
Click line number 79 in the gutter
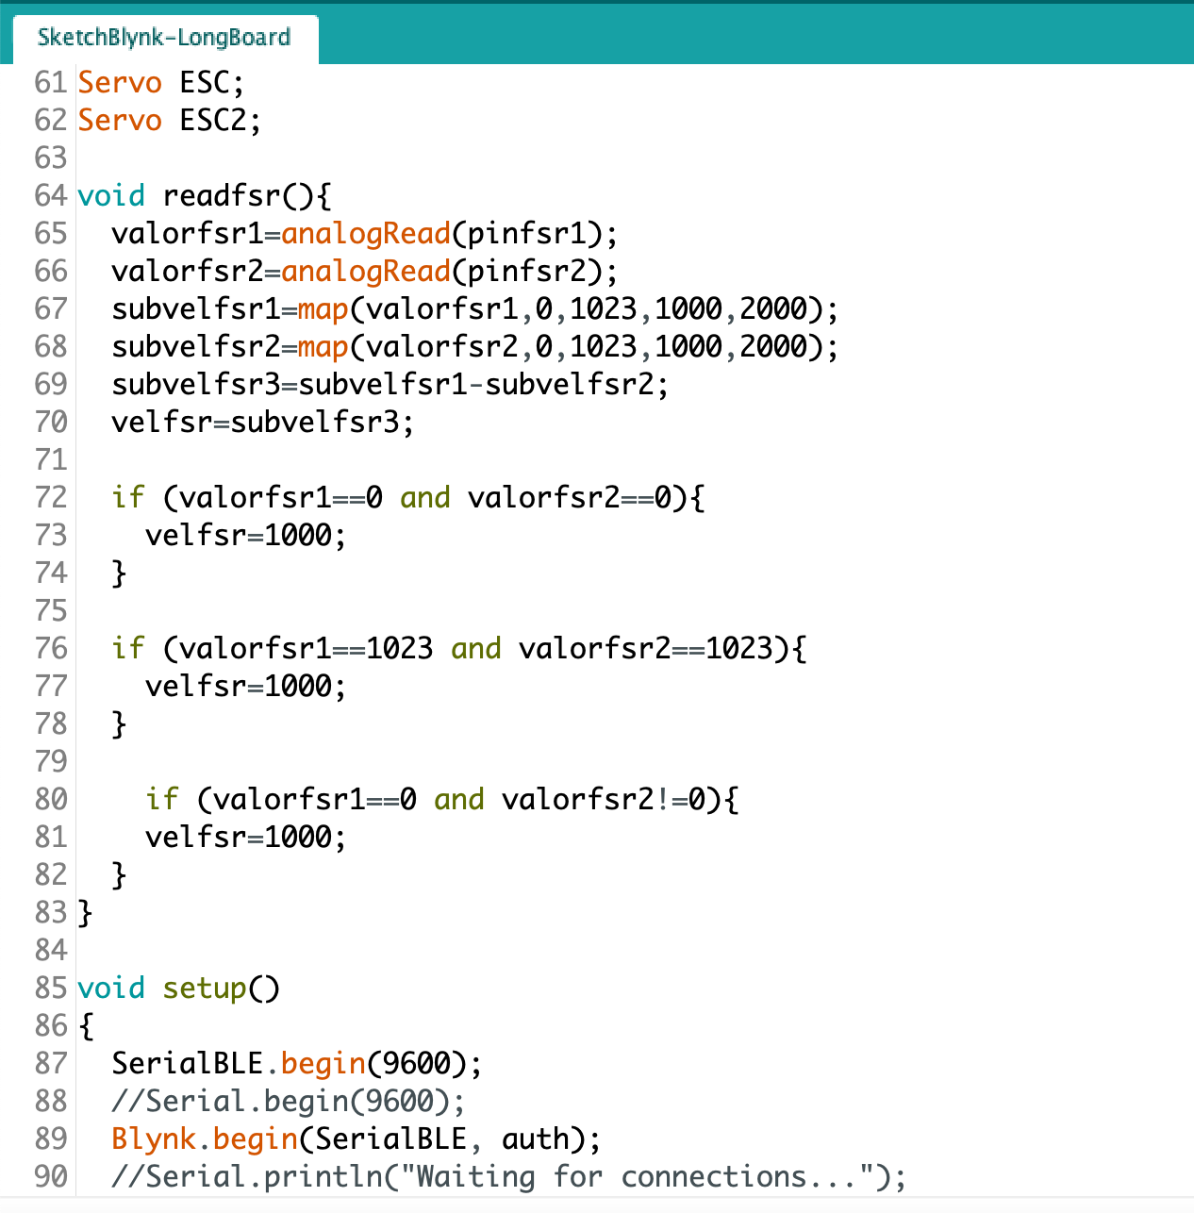pos(51,762)
